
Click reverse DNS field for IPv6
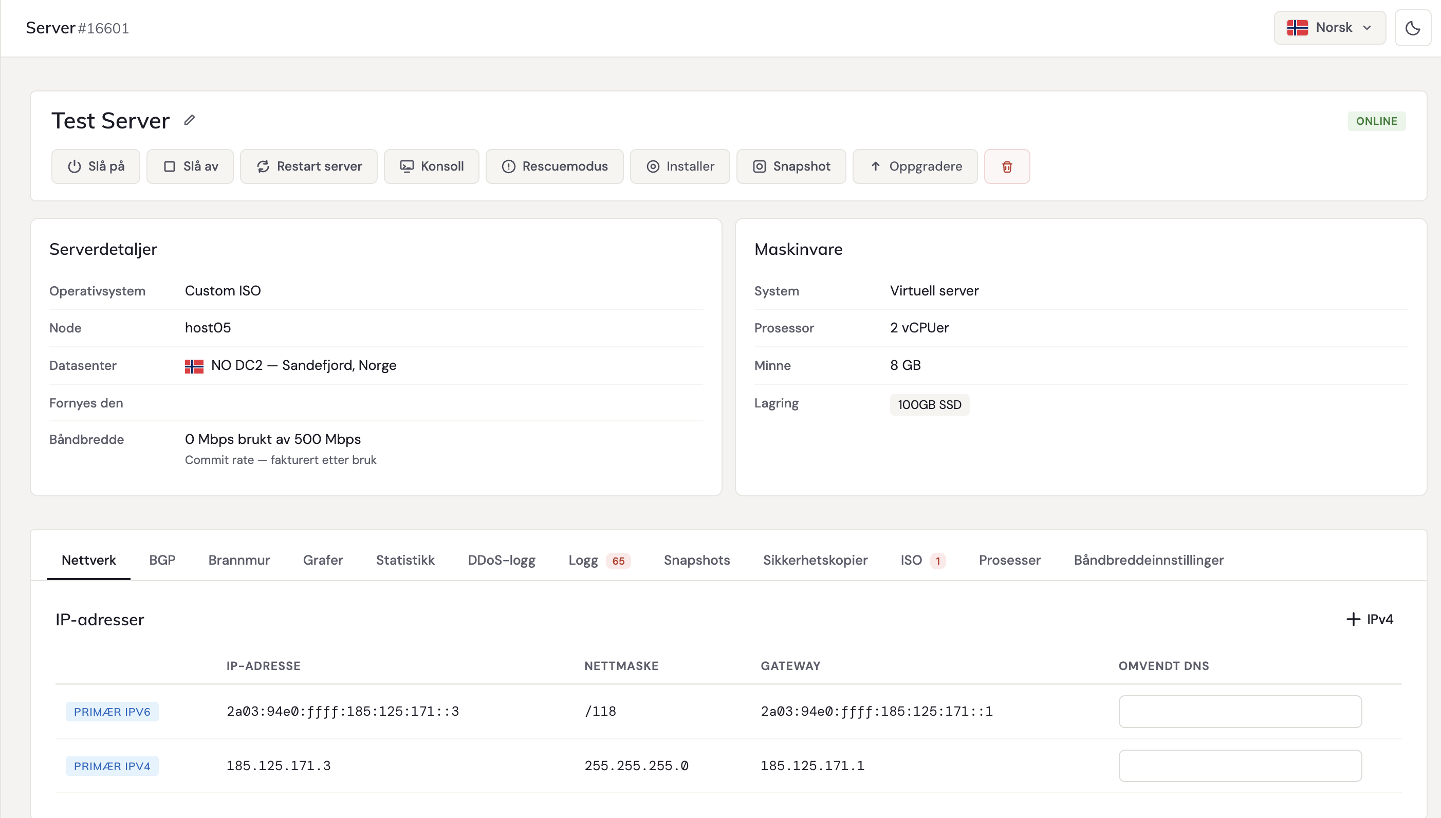(1240, 711)
